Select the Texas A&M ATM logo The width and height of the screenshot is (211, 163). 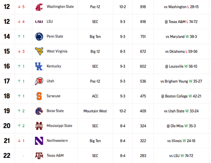coord(39,156)
